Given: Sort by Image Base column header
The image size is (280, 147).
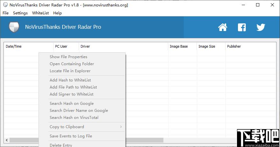Looking at the screenshot, I should pyautogui.click(x=182, y=46).
